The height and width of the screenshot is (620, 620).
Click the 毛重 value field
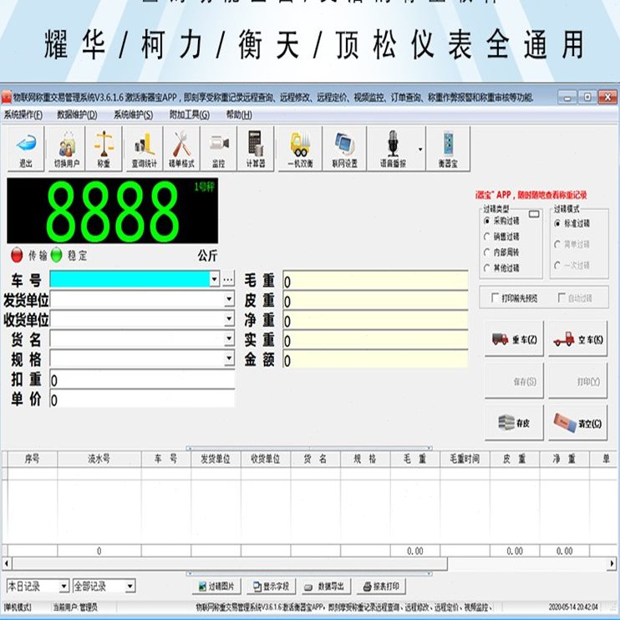[x=375, y=281]
